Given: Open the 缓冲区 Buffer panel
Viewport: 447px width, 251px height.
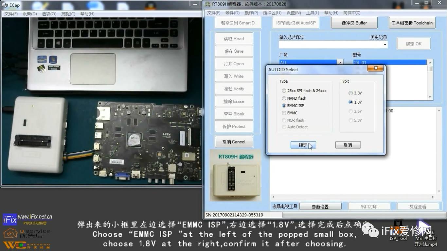Looking at the screenshot, I should click(x=354, y=23).
